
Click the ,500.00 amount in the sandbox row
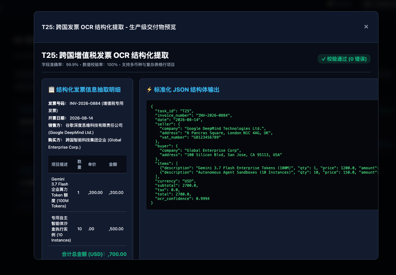[x=116, y=229]
